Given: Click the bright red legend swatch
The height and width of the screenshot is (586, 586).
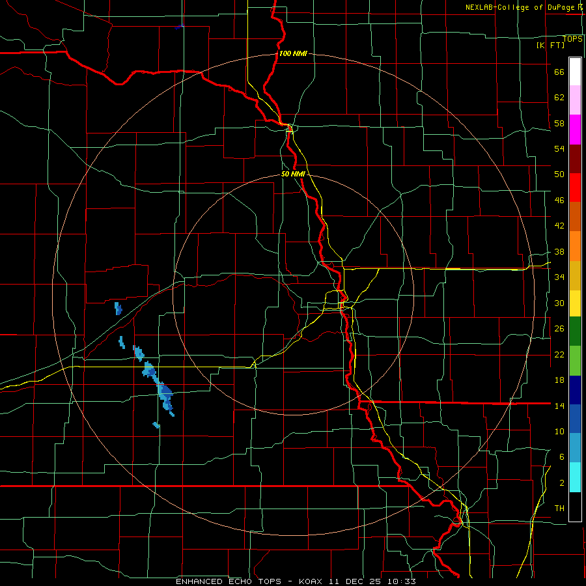Looking at the screenshot, I should pyautogui.click(x=575, y=188).
